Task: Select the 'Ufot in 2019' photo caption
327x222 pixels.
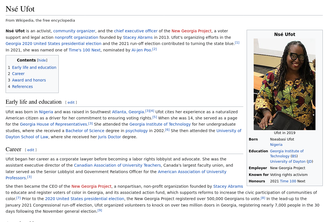Action: click(285, 133)
